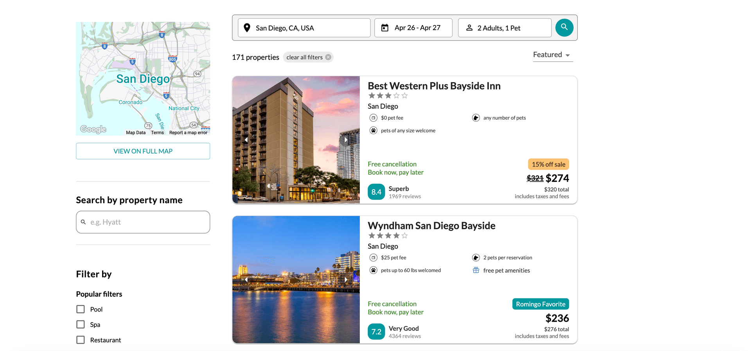Viewport: 751px width, 351px height.
Task: Click Report a map error link
Action: [188, 133]
